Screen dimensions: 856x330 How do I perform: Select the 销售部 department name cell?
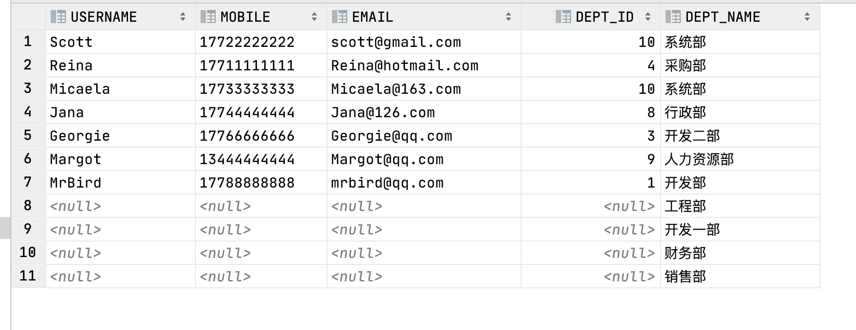pos(740,277)
